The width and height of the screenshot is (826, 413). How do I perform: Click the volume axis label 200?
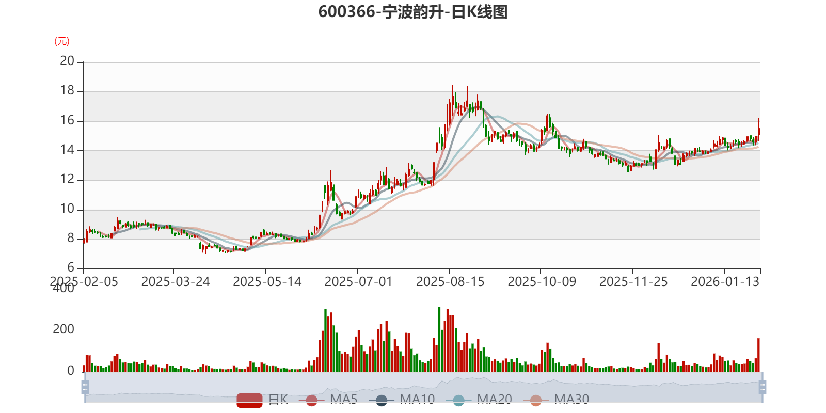pos(63,329)
